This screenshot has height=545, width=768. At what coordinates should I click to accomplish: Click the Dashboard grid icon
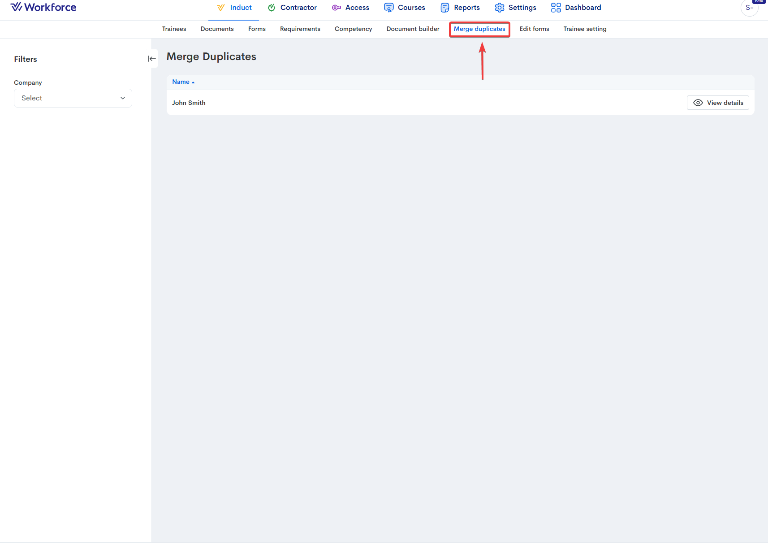556,8
